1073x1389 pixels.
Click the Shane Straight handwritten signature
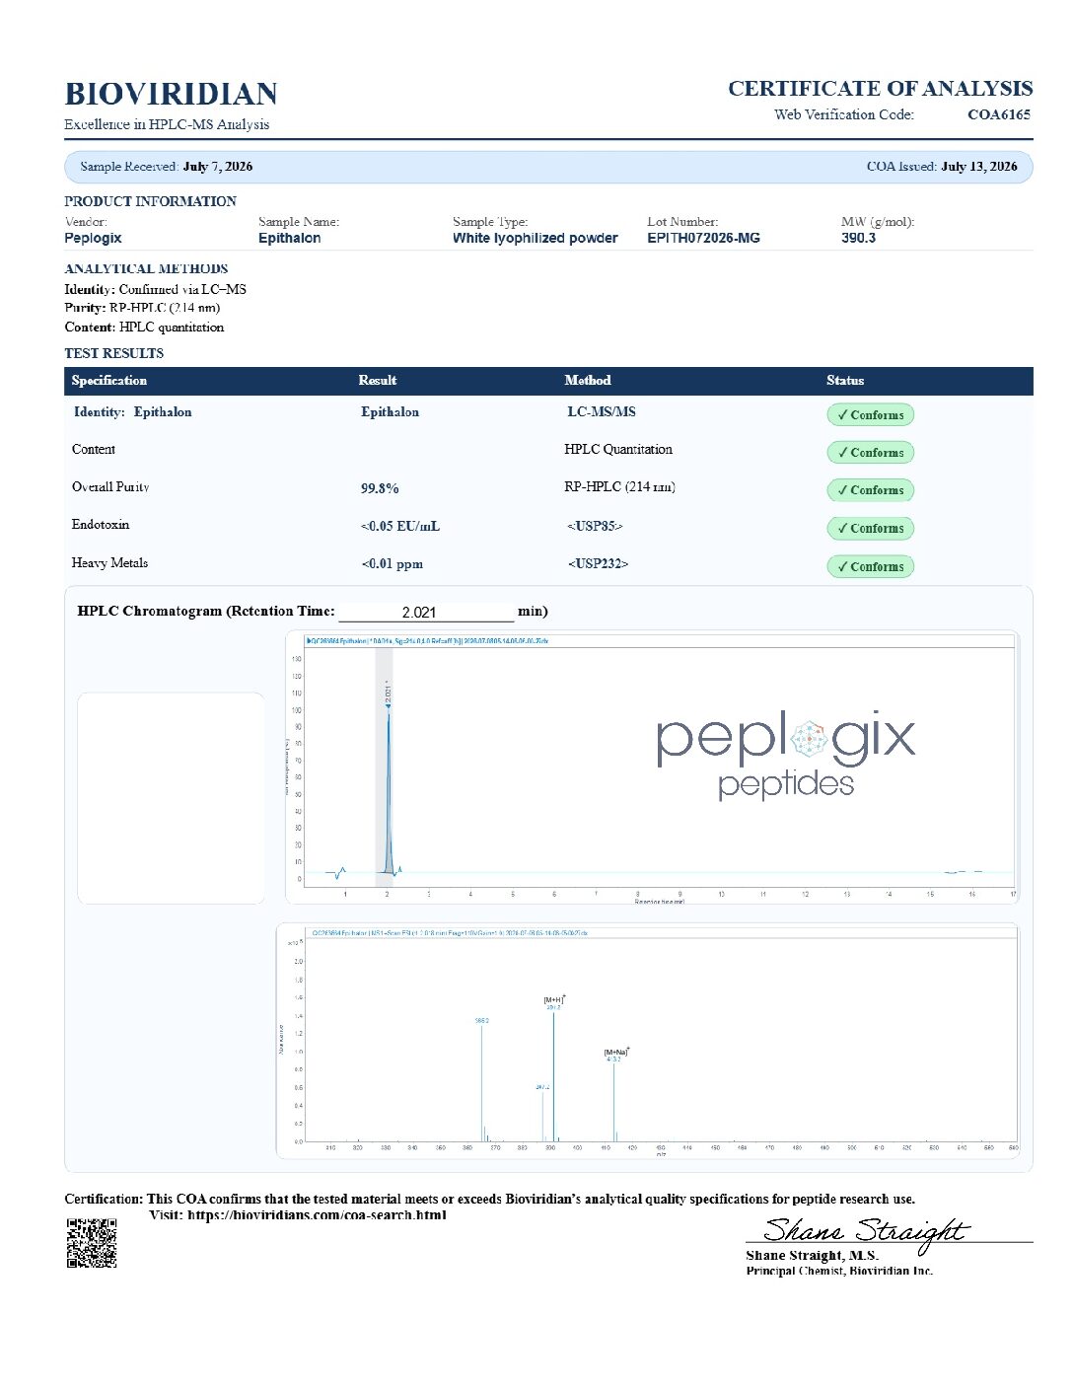click(866, 1232)
